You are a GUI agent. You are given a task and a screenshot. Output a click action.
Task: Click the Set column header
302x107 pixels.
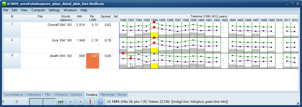click(115, 18)
